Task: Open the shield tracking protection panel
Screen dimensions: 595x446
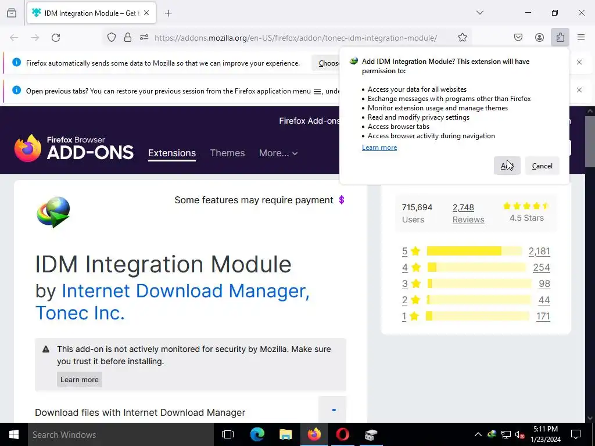Action: (111, 38)
